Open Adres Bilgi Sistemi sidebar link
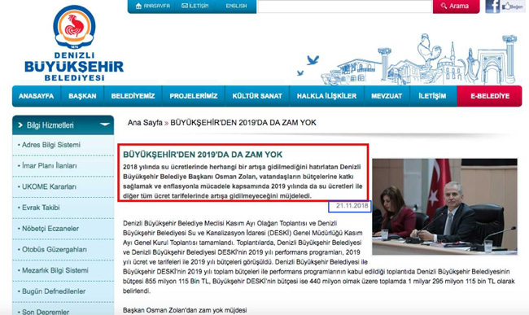Screen dimensions: 529x315 point(51,145)
